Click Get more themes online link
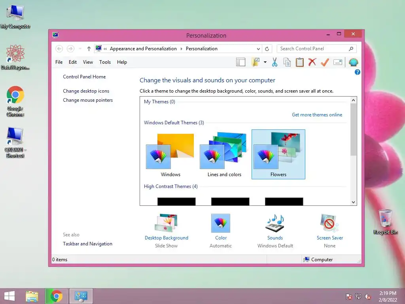Viewport: 405px width, 304px height. [x=317, y=115]
